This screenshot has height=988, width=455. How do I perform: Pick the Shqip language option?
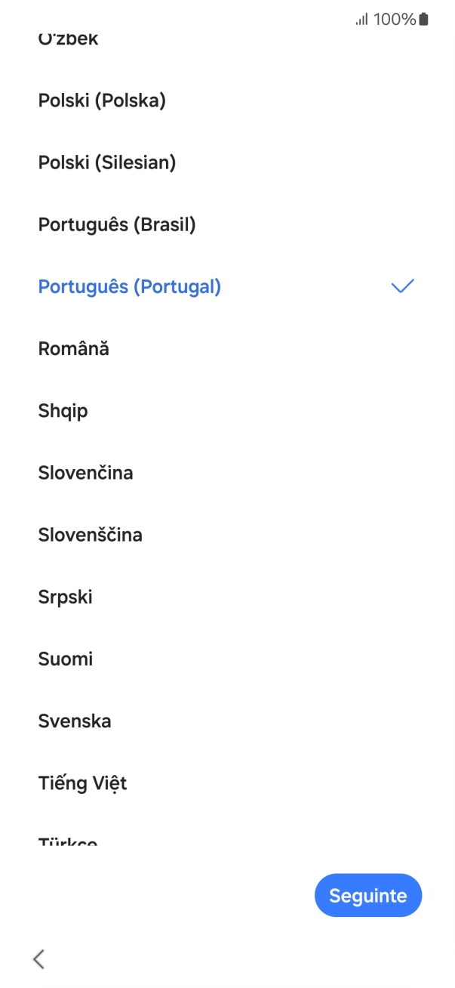[x=63, y=410]
